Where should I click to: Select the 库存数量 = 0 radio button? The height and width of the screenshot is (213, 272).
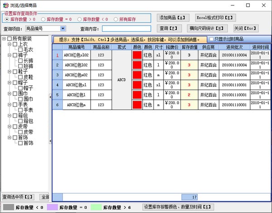click(x=43, y=19)
